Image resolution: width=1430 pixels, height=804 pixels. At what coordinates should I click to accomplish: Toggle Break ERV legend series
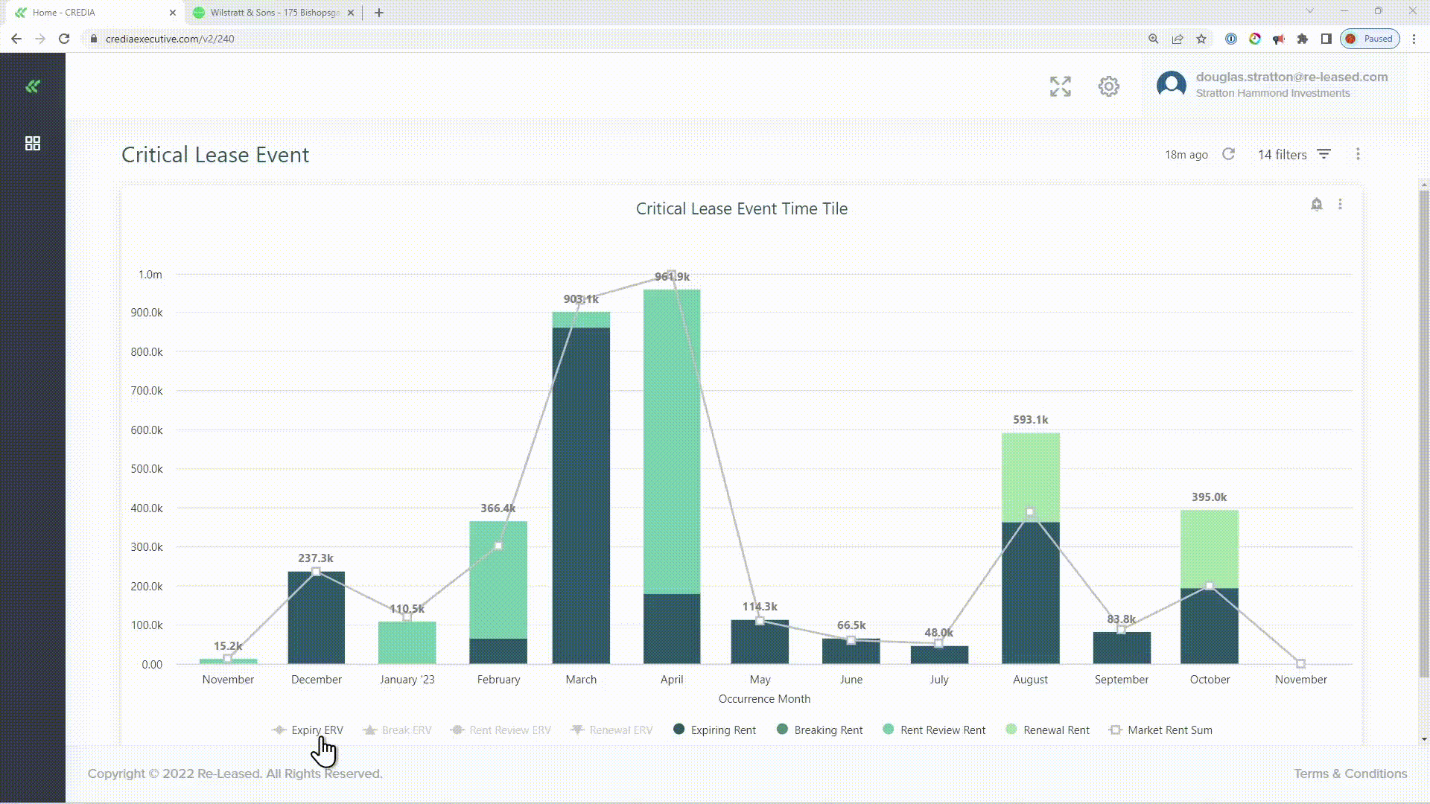point(397,730)
